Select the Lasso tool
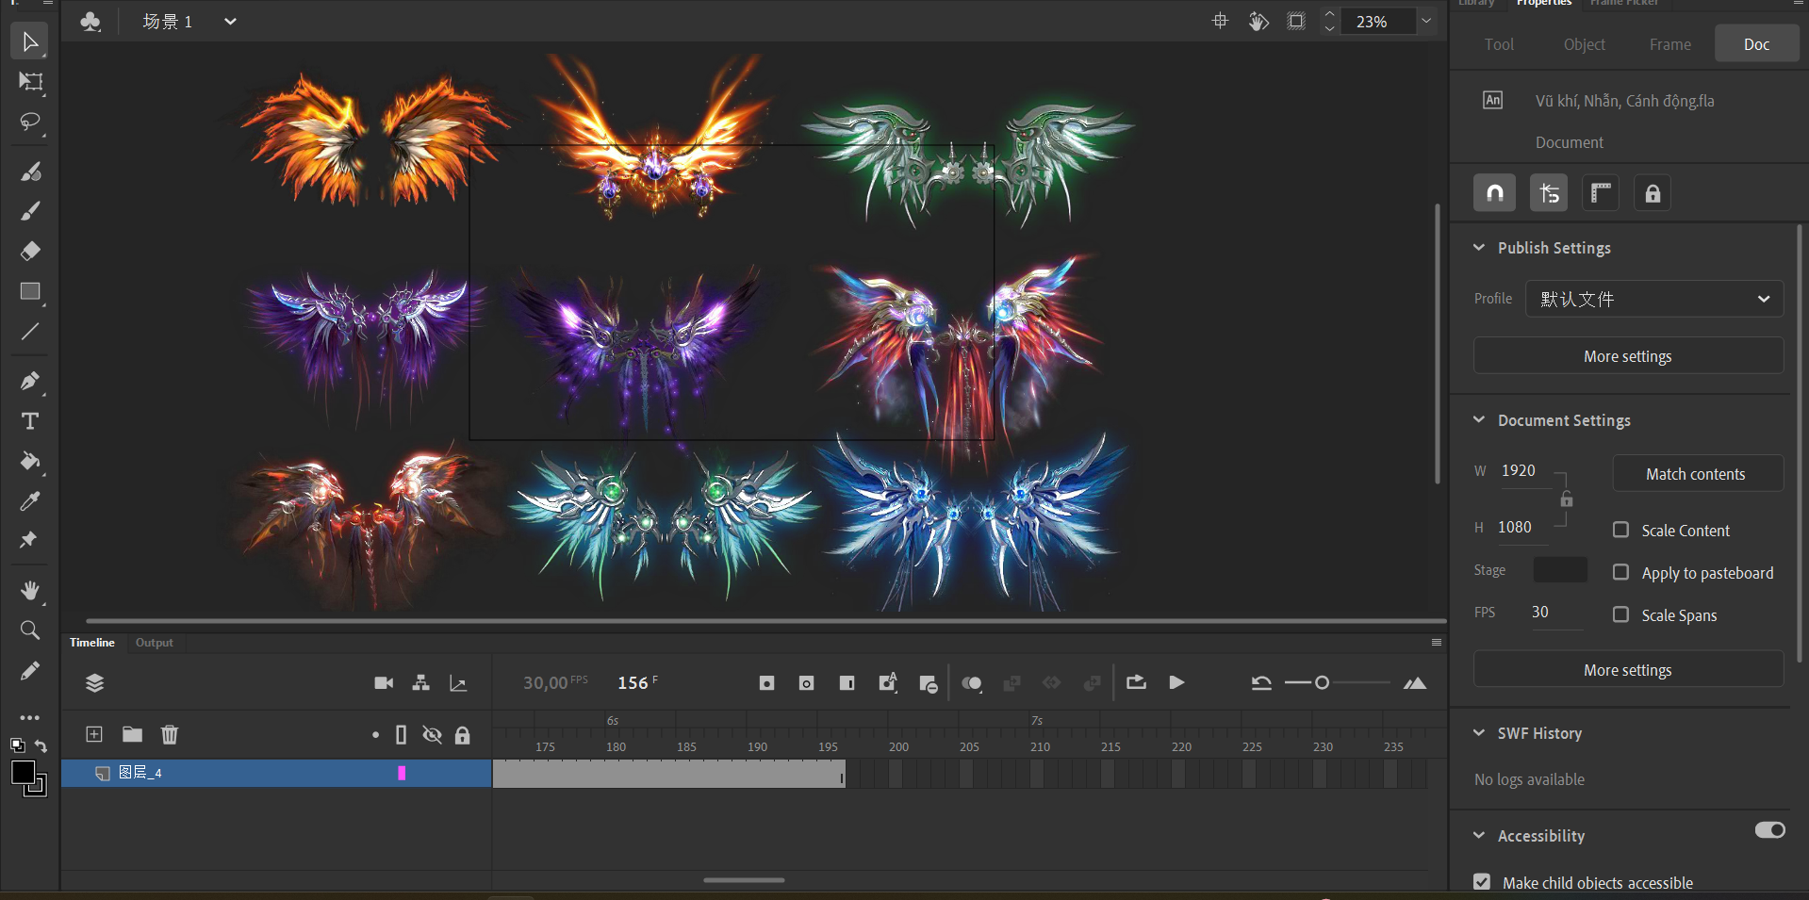Viewport: 1809px width, 900px height. tap(30, 123)
